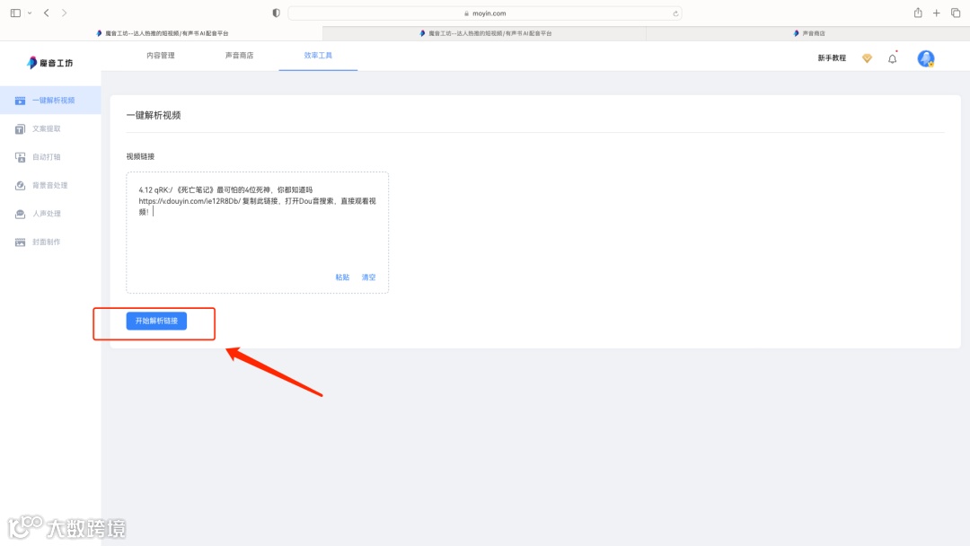Click the 一键解析视频 sidebar icon
The image size is (970, 546).
20,101
